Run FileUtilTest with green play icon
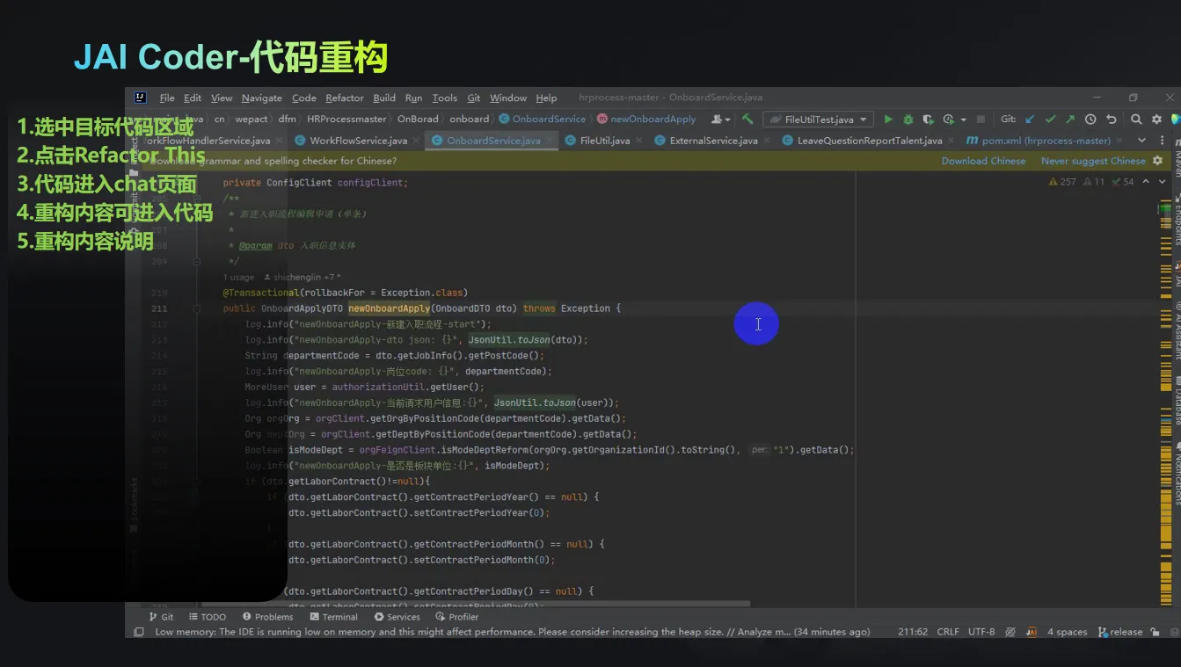The height and width of the screenshot is (667, 1181). [888, 119]
